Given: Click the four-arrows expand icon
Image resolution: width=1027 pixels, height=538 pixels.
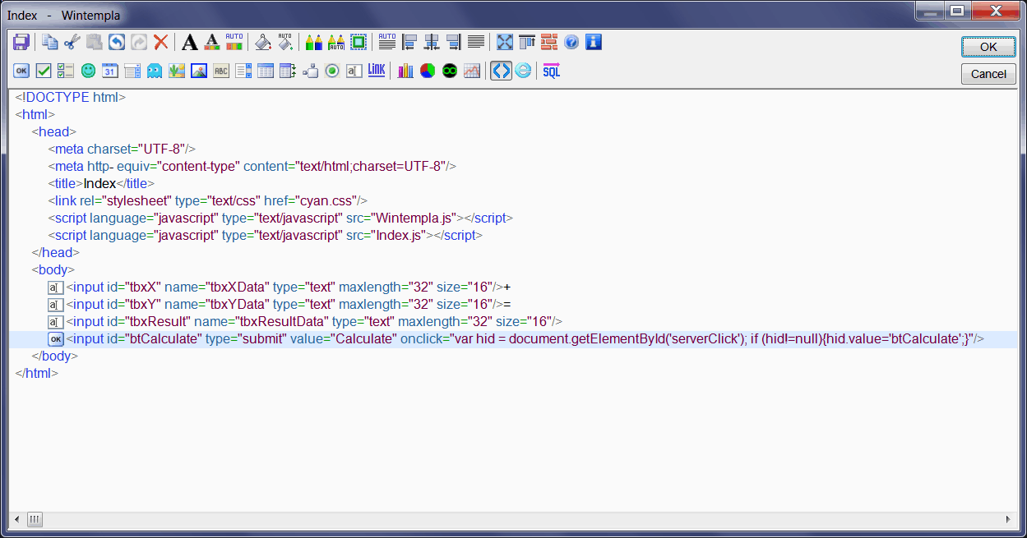Looking at the screenshot, I should click(x=505, y=42).
